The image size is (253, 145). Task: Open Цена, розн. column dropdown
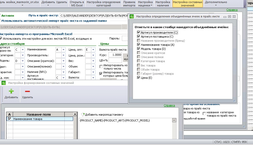(93, 55)
